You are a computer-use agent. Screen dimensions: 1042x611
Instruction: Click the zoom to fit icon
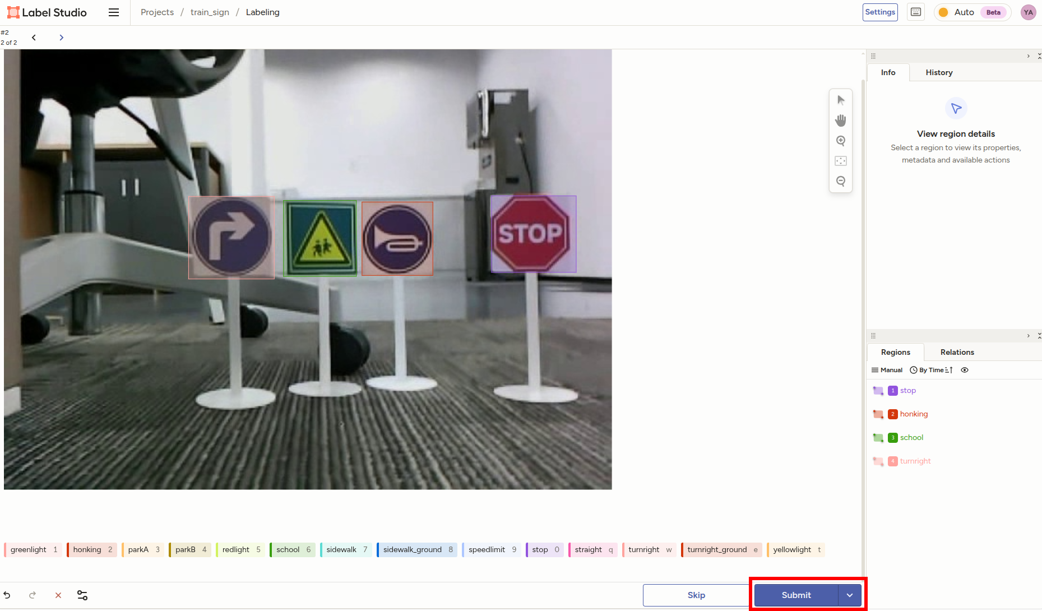(x=840, y=161)
